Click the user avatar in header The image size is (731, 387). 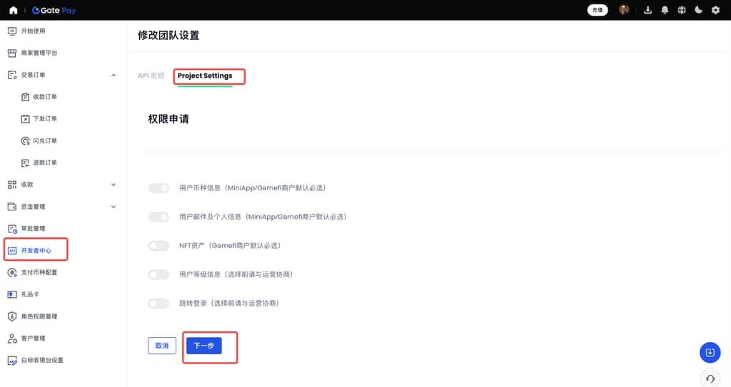coord(624,10)
